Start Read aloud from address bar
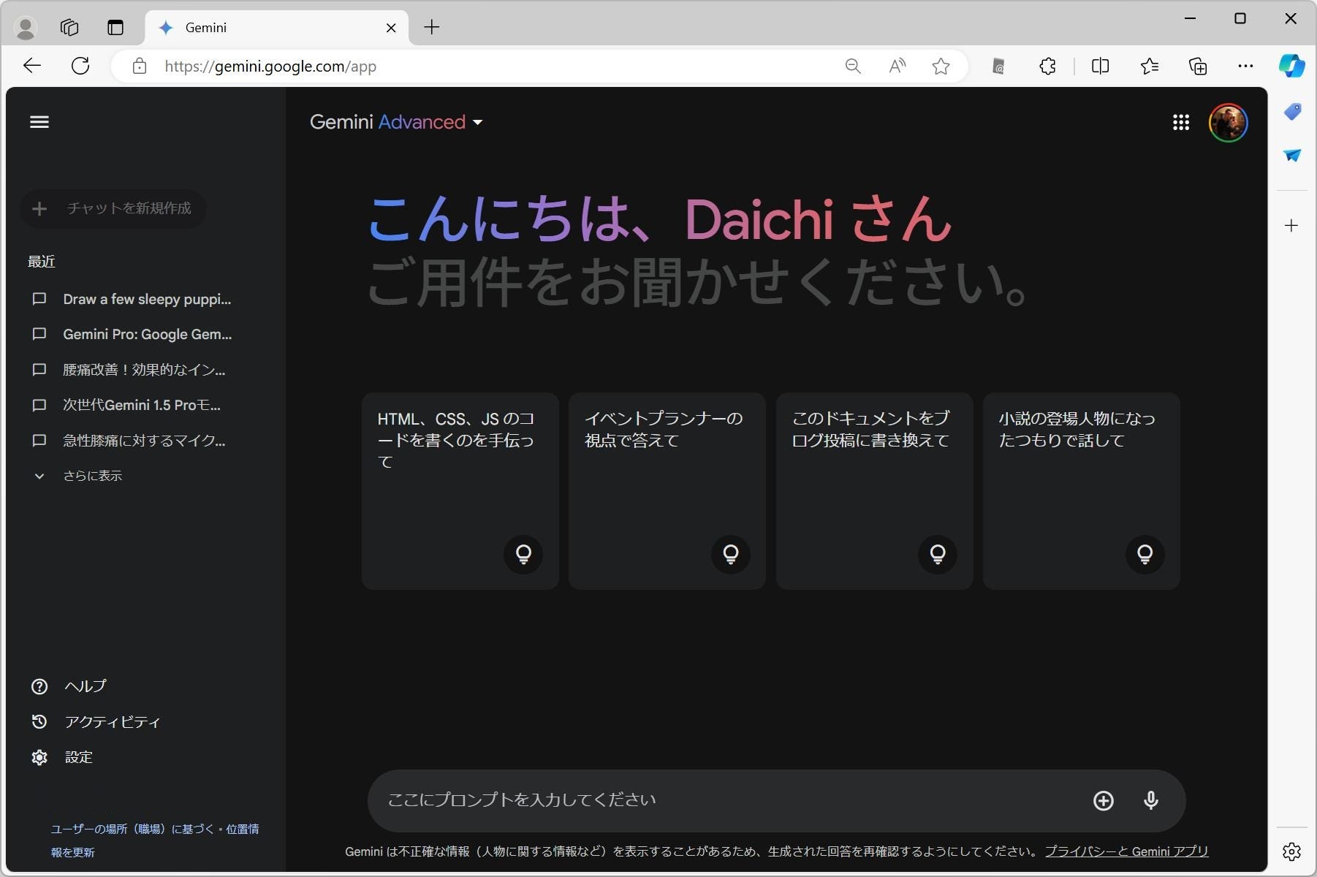Viewport: 1317px width, 877px height. coord(897,67)
